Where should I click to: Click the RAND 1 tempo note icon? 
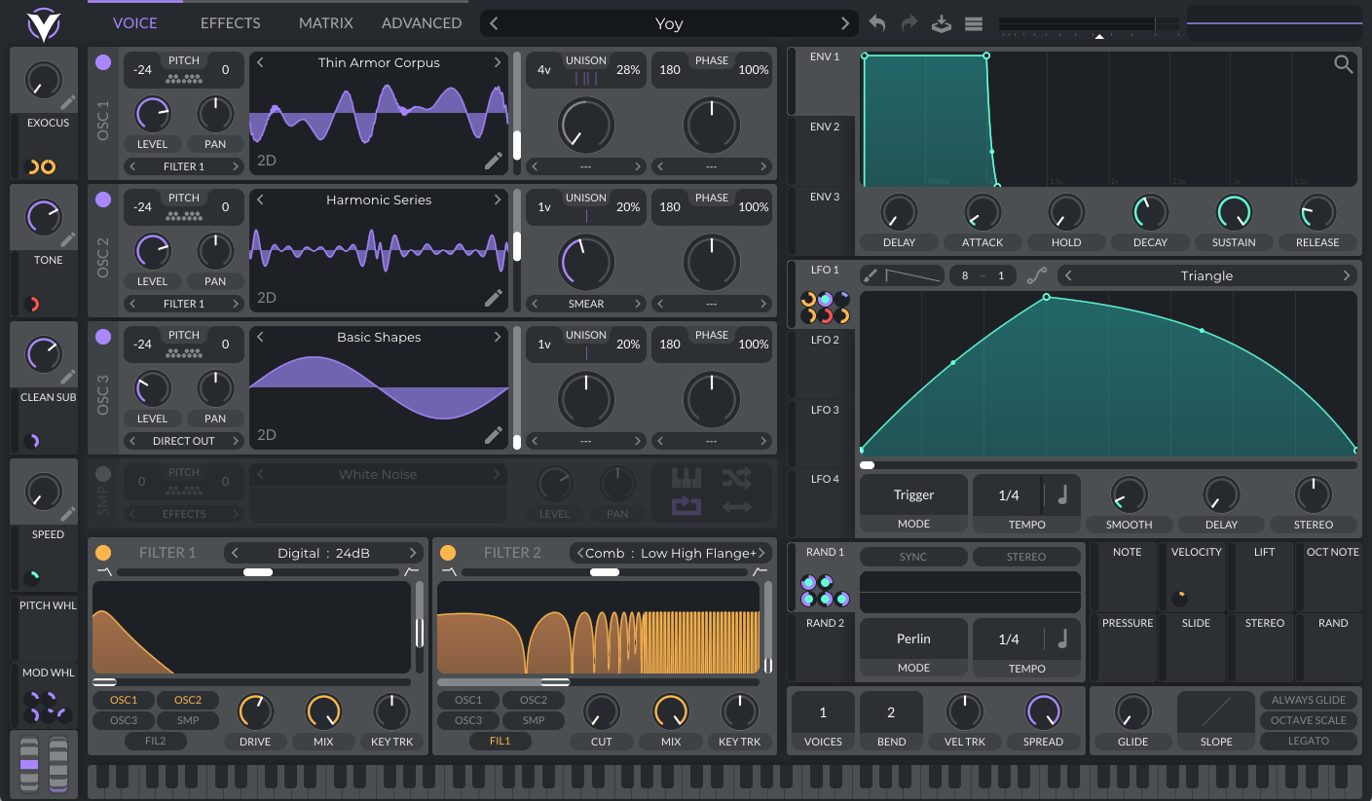pyautogui.click(x=1061, y=638)
